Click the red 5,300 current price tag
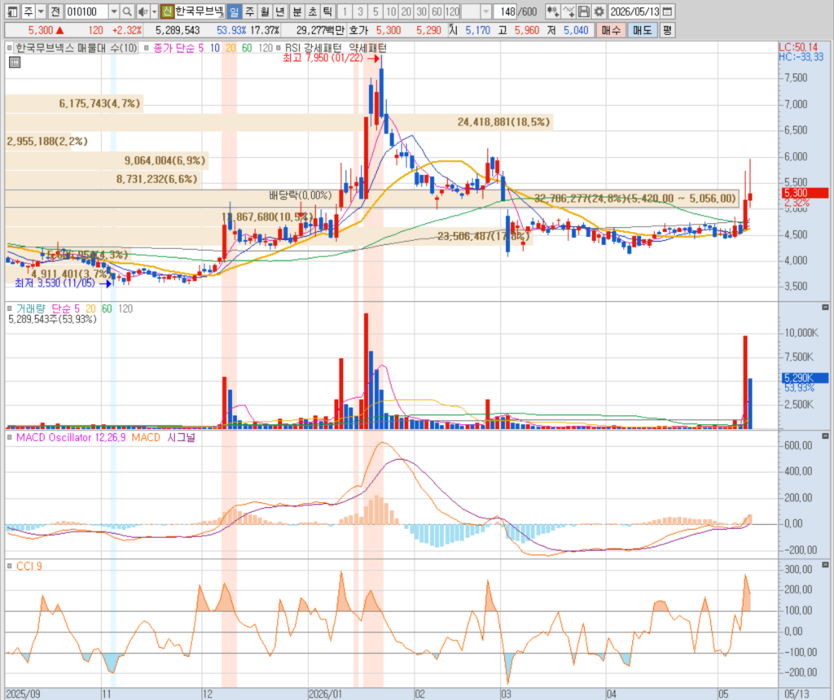 tap(805, 193)
